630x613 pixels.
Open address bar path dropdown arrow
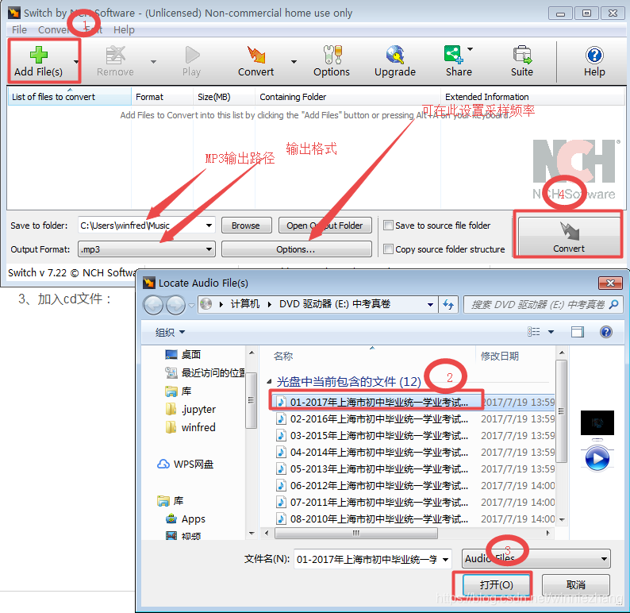click(x=430, y=305)
